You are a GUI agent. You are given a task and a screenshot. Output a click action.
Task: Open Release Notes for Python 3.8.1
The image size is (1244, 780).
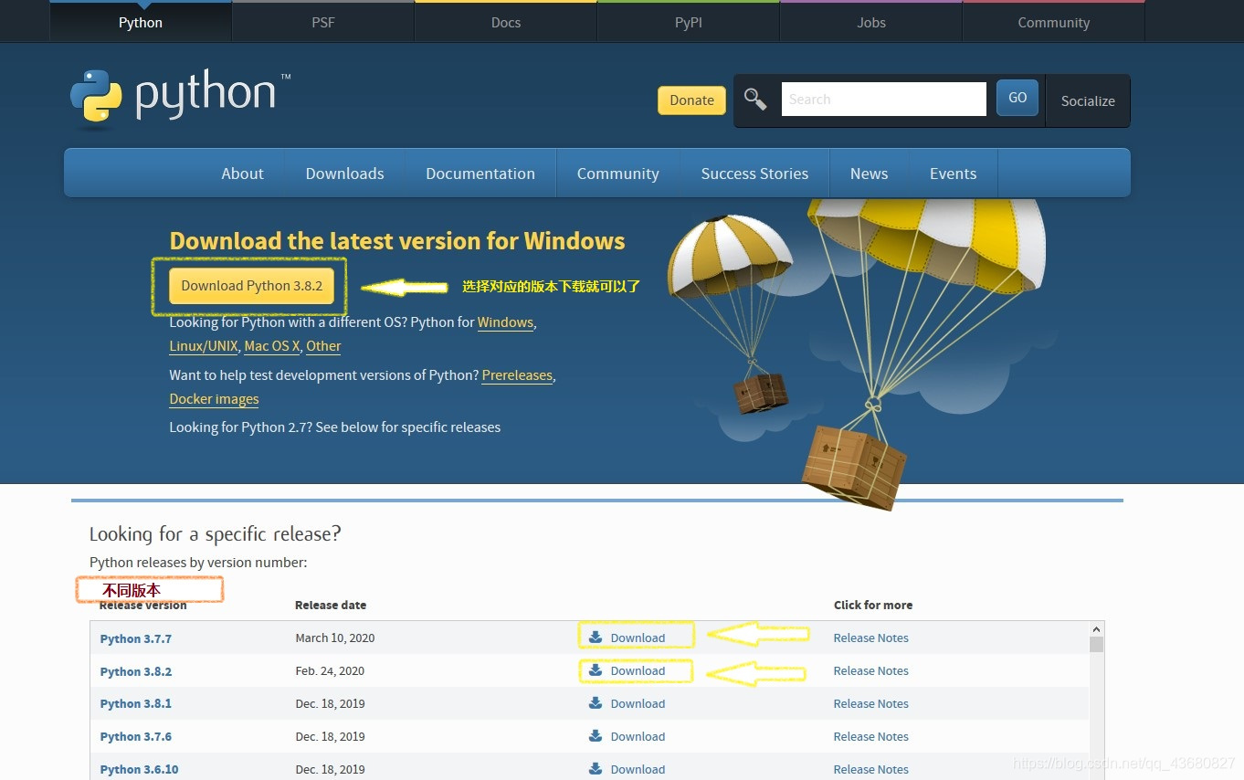[x=870, y=704]
